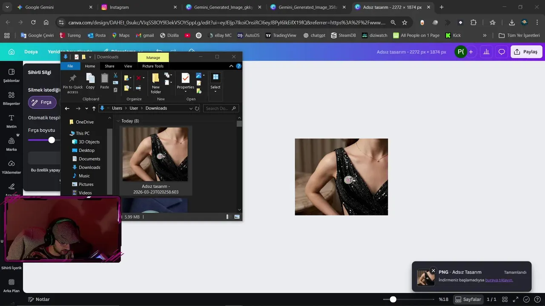
Task: Open Canva analytics bar-chart icon
Action: click(486, 52)
